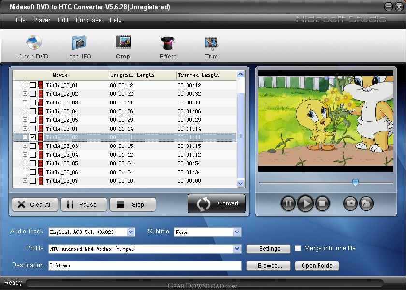Click film icon of Title_03_01
Viewport: 406px width, 290px height.
(x=41, y=129)
